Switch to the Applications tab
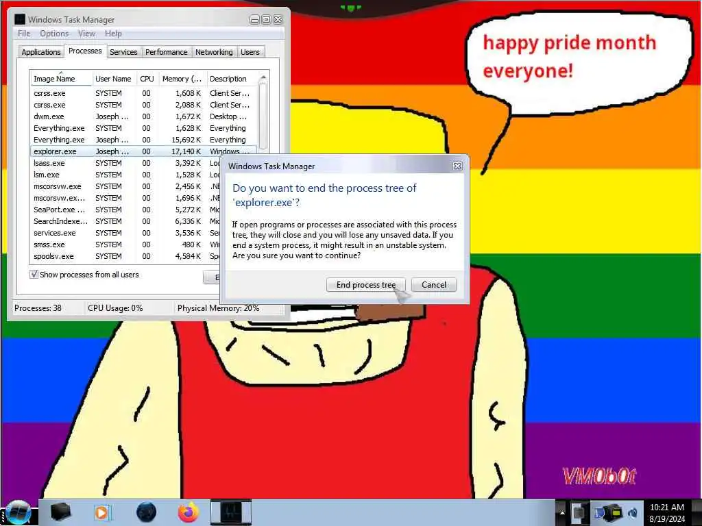The width and height of the screenshot is (702, 526). (40, 52)
